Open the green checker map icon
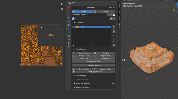Screen dimensions: 178x99 69,36
